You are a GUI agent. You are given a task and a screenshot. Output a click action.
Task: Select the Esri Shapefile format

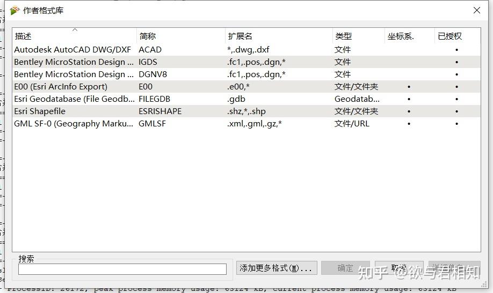coord(40,111)
